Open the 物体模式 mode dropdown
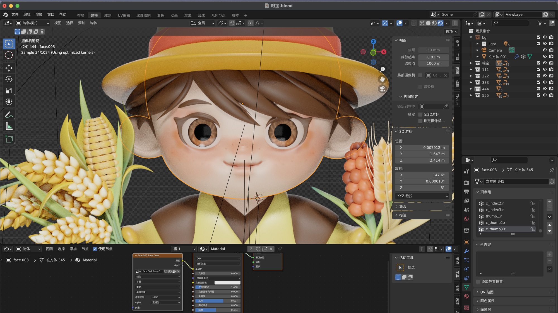 tap(33, 23)
